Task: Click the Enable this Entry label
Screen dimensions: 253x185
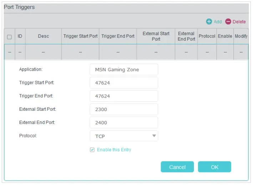Action: click(x=114, y=150)
